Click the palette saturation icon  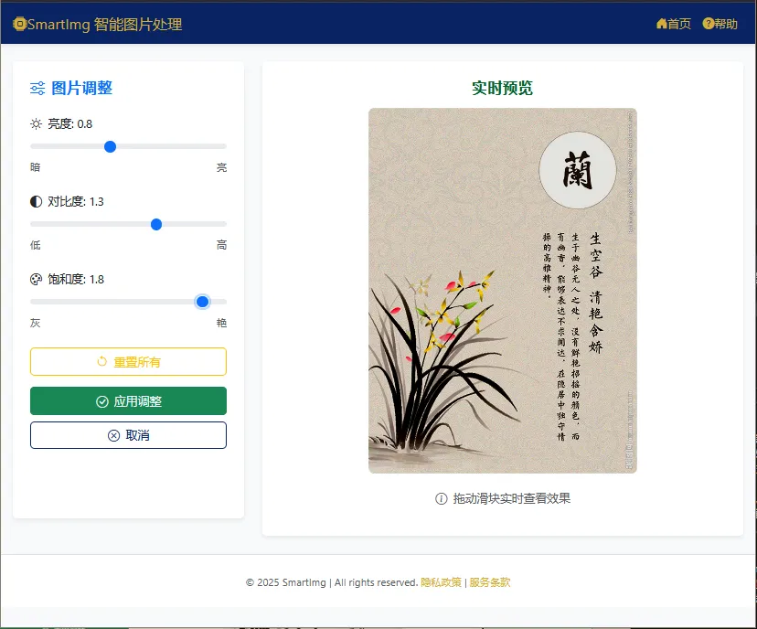pos(36,279)
